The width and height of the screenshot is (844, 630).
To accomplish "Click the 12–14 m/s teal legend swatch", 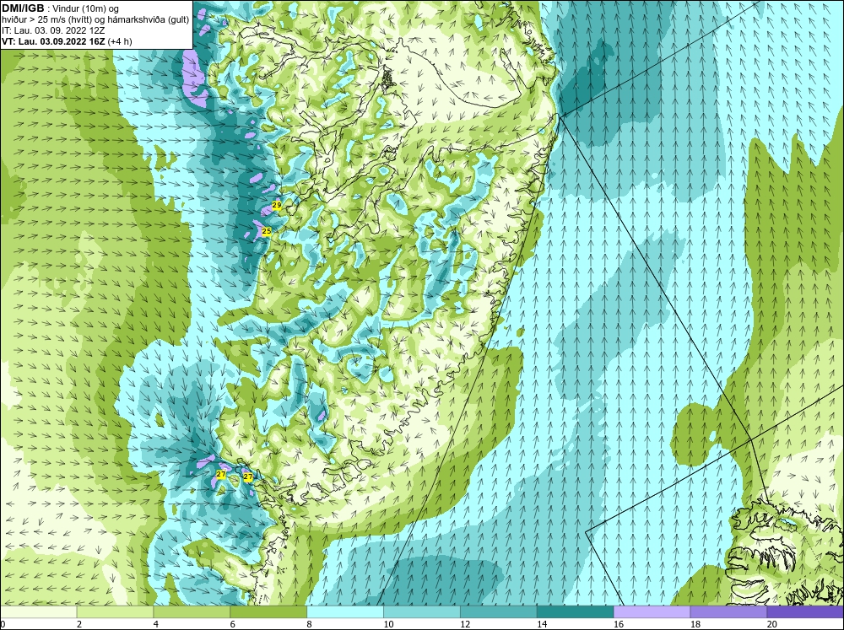I will tap(499, 611).
